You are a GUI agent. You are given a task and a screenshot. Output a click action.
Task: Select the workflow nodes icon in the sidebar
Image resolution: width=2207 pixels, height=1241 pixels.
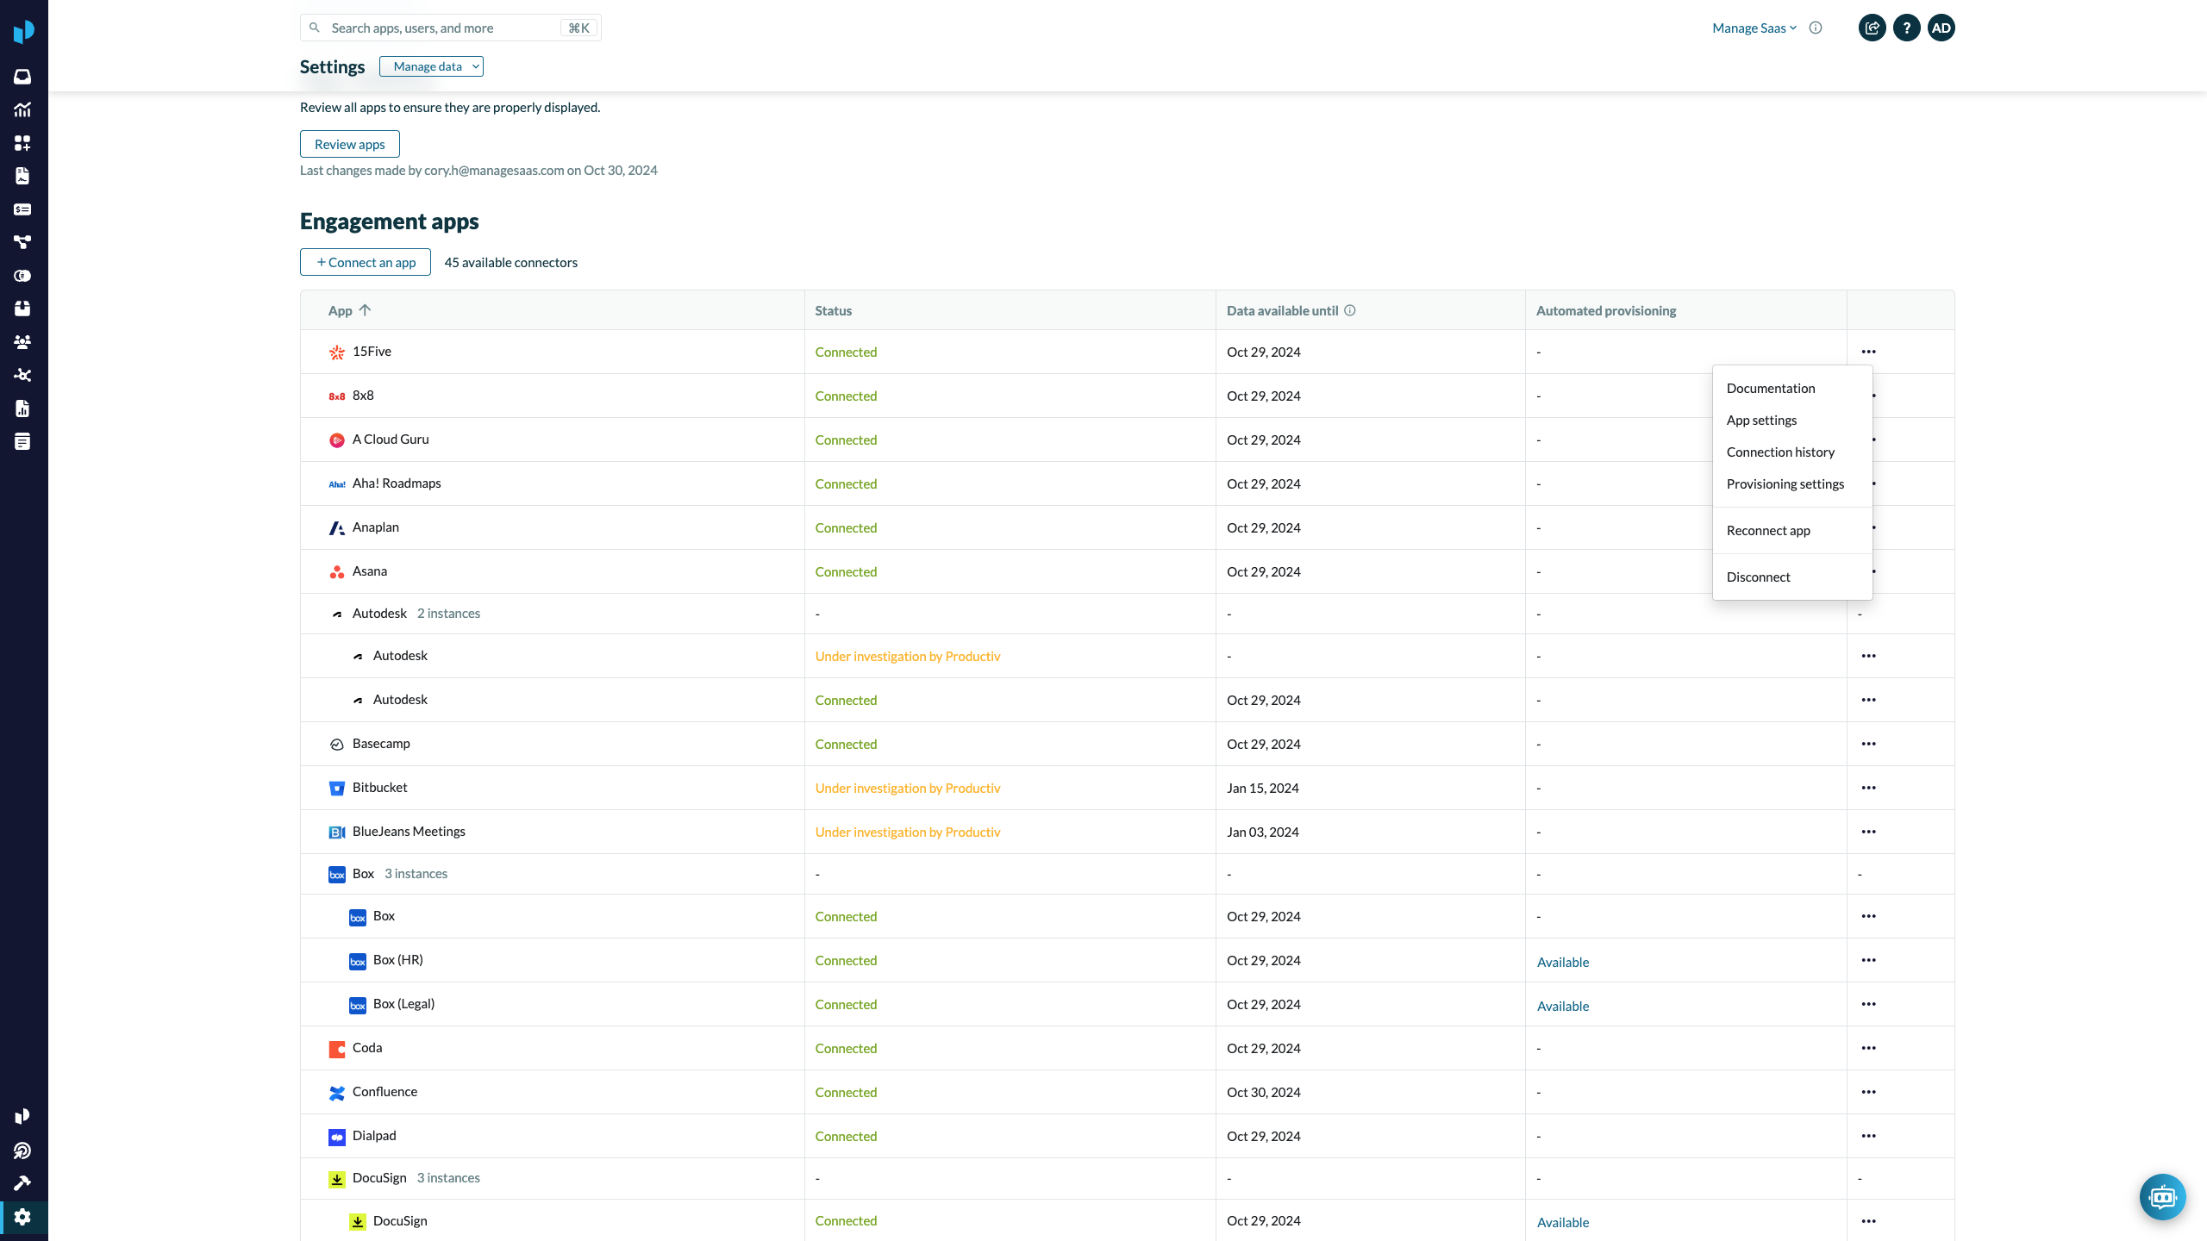[23, 242]
